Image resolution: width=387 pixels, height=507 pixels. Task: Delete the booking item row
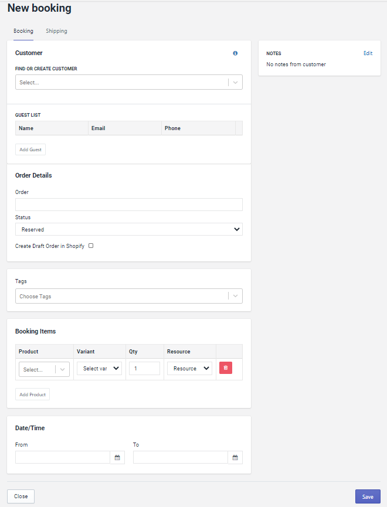click(x=226, y=368)
